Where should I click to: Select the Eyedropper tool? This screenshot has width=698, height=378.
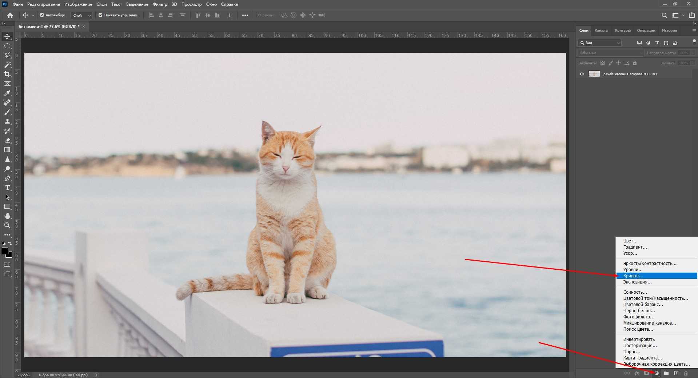[7, 93]
